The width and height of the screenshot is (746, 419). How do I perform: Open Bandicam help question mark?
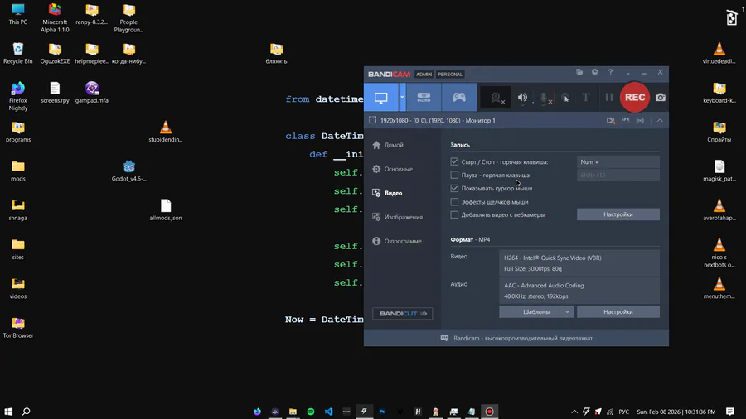point(610,72)
